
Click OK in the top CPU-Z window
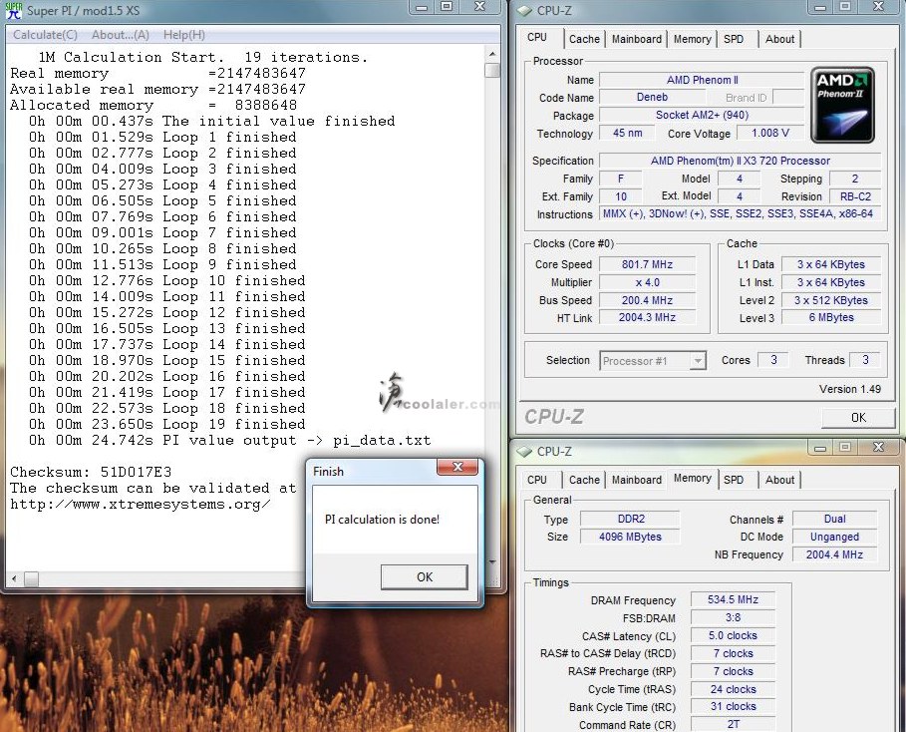pos(858,418)
